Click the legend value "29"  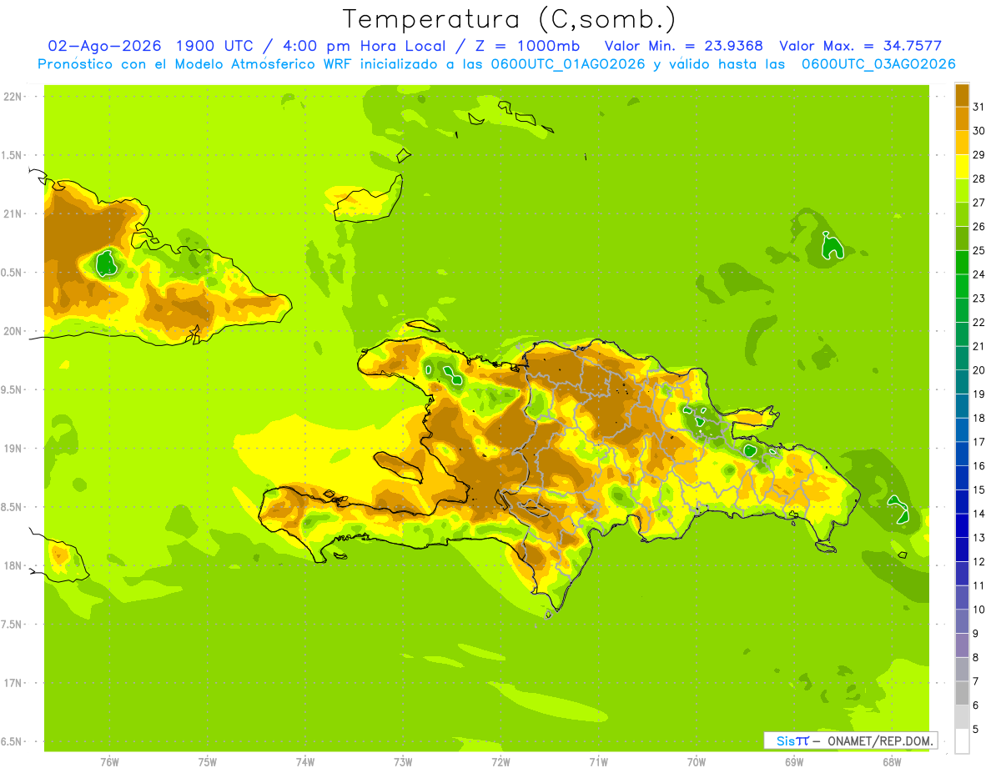point(978,154)
